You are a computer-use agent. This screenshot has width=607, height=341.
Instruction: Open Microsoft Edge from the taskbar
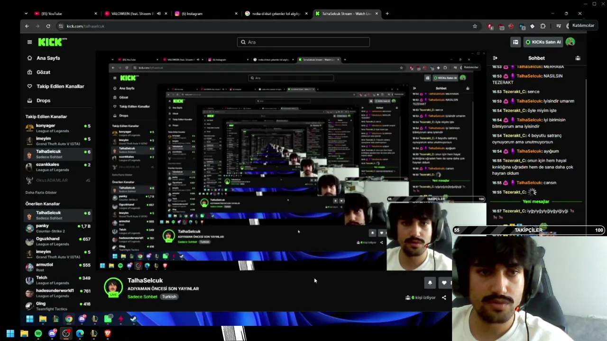coord(80,334)
